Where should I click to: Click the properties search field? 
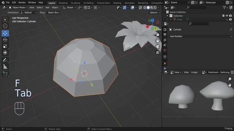coord(199,24)
